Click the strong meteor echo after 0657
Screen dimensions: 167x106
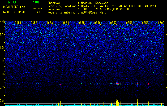coord(117,84)
